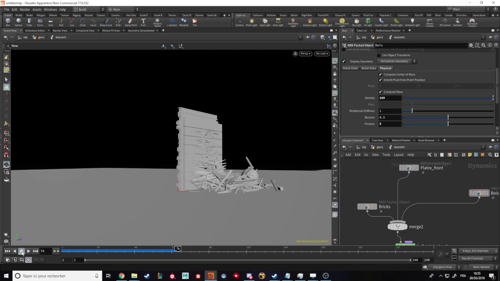Screen dimensions: 500x281
Task: Switch to the Geometry Spreadsheet tab
Action: pos(141,30)
